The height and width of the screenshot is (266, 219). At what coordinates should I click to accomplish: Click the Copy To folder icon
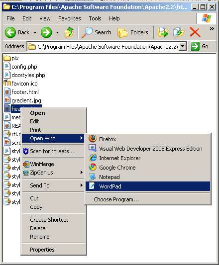[x=178, y=32]
